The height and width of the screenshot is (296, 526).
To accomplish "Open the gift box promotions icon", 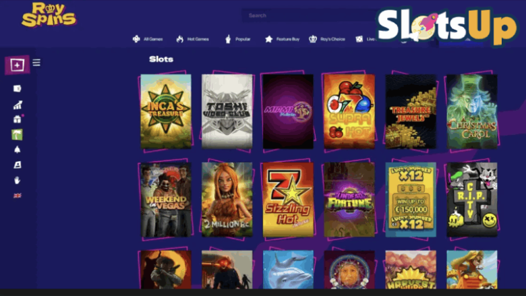I will 17,119.
